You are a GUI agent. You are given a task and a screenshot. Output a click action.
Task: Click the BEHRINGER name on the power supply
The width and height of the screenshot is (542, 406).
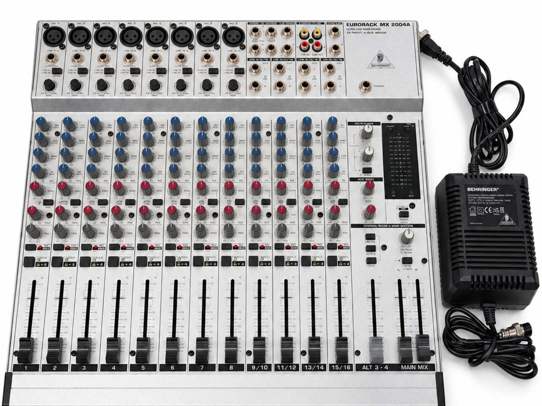(x=483, y=189)
